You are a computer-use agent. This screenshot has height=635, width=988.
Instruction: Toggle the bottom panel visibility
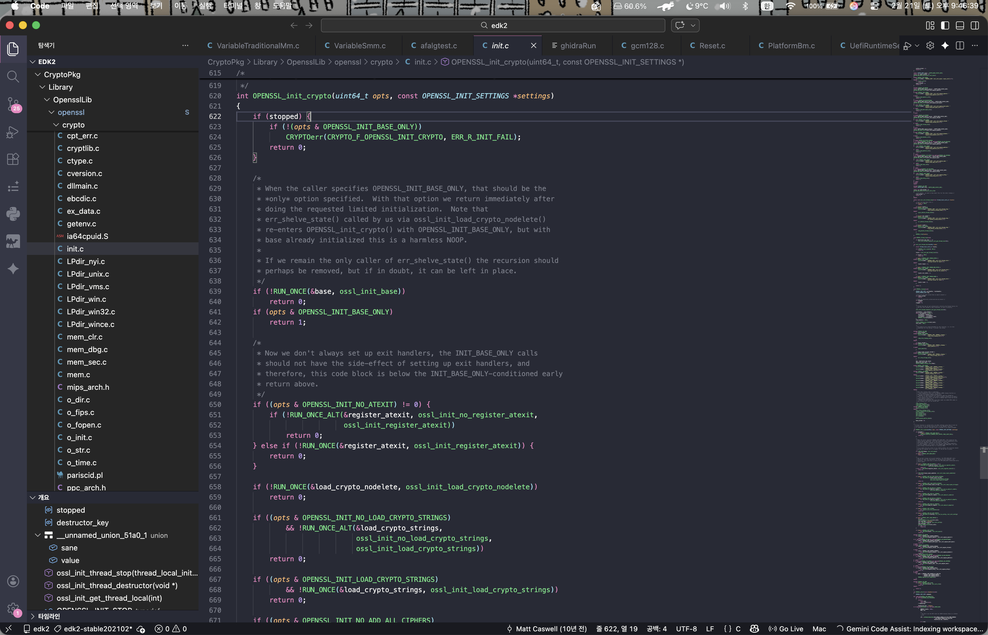click(959, 25)
